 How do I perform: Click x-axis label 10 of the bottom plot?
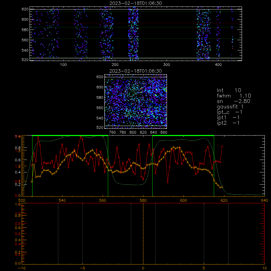tap(264, 268)
